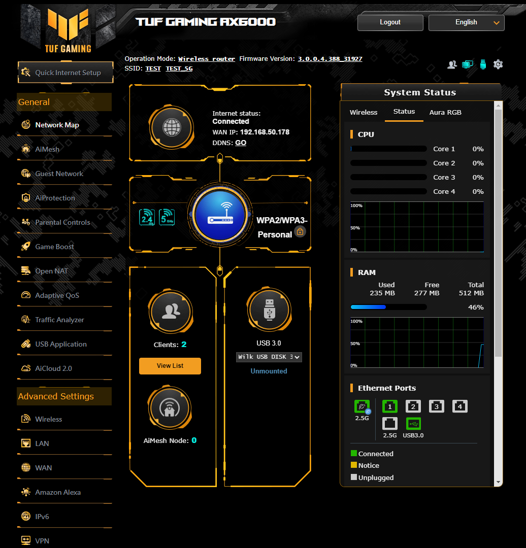This screenshot has width=526, height=548.
Task: Switch to the Wireless tab in System Status
Action: [364, 112]
